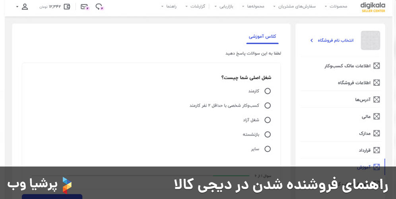Viewport: 396px width, 199px height.
Task: Click icon beside آدرس‌ها
Action: [x=377, y=99]
